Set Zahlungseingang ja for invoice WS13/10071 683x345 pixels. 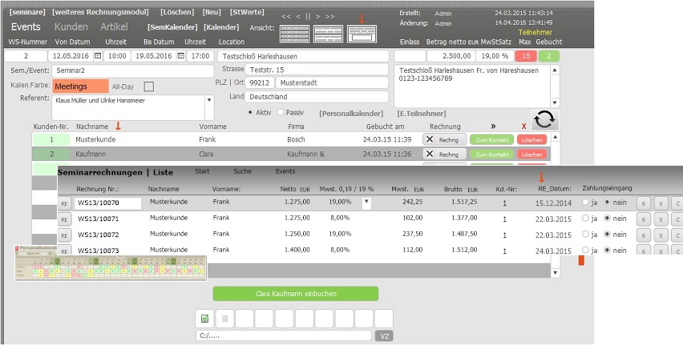585,219
